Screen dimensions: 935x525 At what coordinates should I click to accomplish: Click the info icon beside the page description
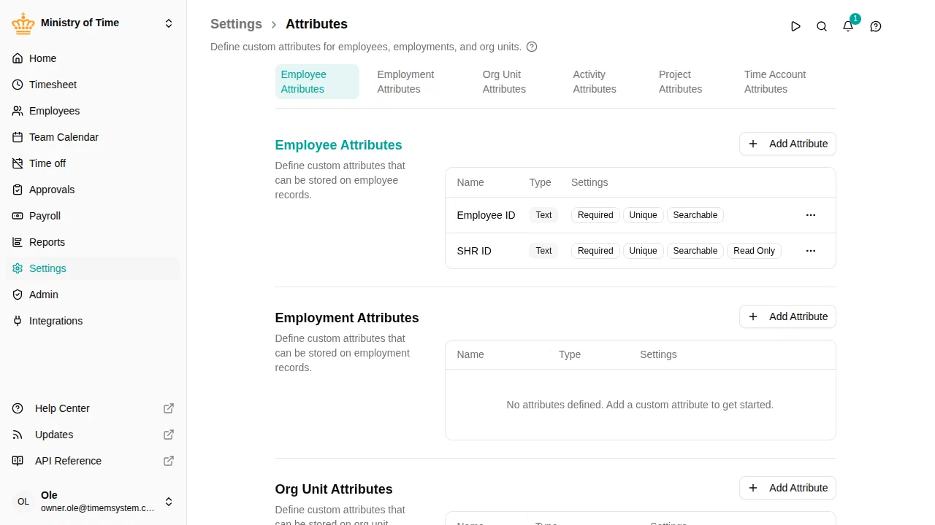(532, 47)
